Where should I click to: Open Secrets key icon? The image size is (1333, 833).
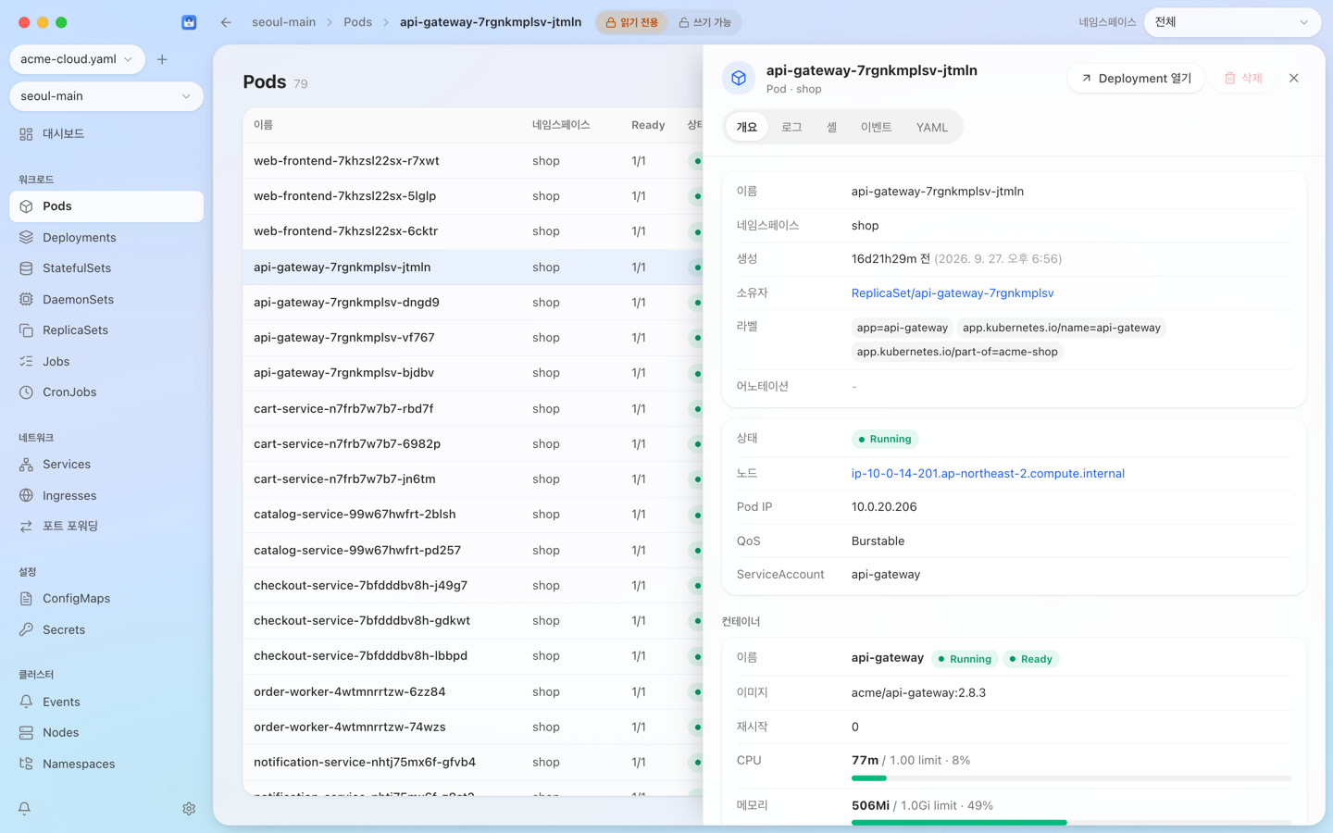tap(26, 630)
